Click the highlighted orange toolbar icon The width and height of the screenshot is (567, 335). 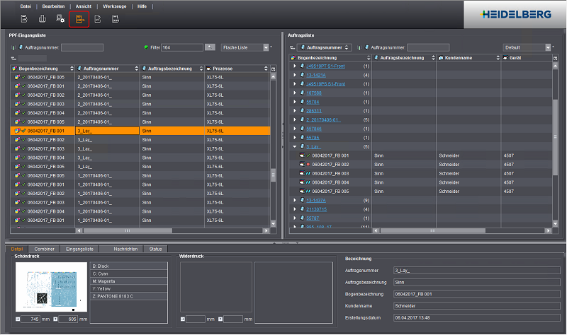pos(79,19)
